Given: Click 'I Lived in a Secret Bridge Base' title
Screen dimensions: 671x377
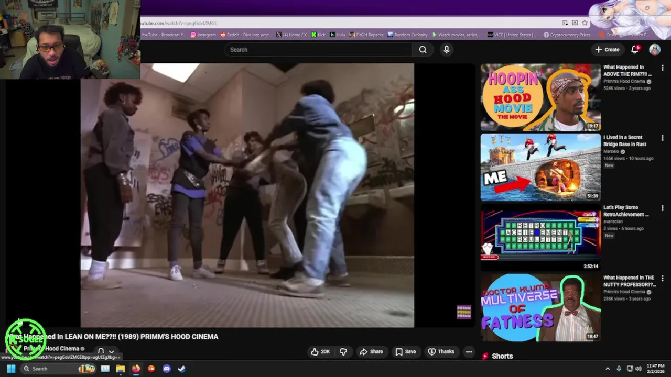Looking at the screenshot, I should (625, 141).
